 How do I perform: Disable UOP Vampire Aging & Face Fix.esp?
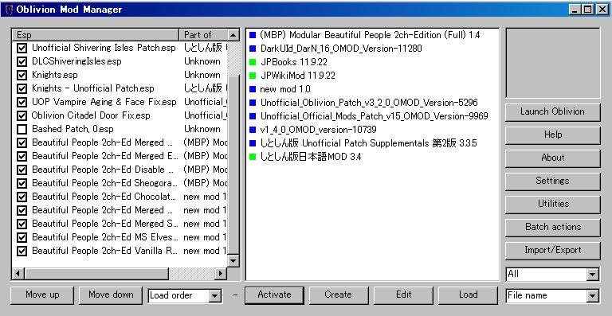[x=22, y=102]
